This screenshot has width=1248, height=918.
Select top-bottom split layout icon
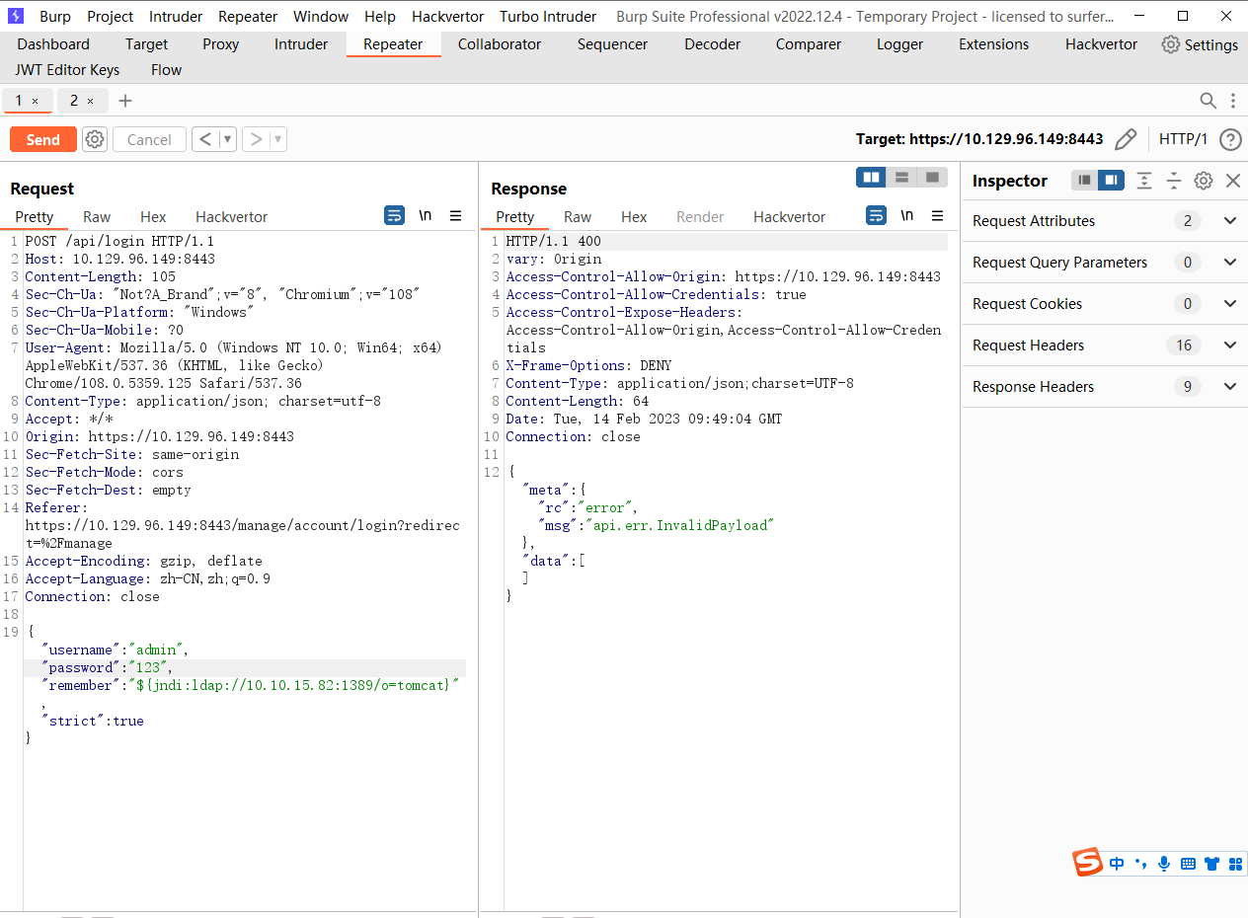(x=901, y=177)
